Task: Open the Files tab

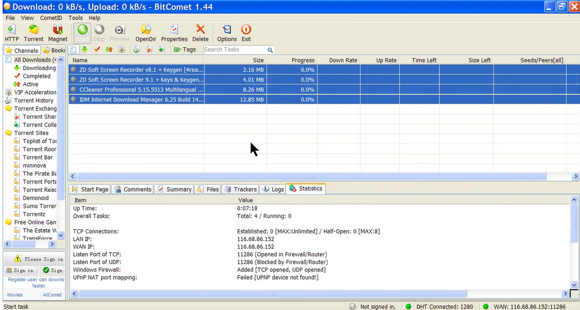Action: 208,189
